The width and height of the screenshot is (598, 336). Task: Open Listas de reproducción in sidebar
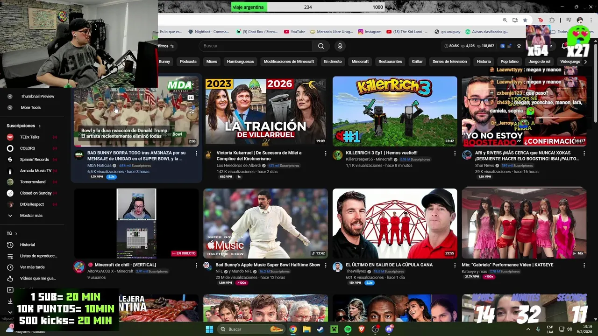tap(32, 256)
